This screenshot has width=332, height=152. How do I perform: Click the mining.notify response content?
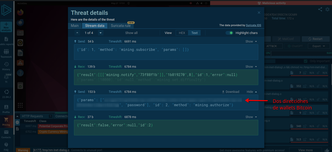[x=166, y=77]
